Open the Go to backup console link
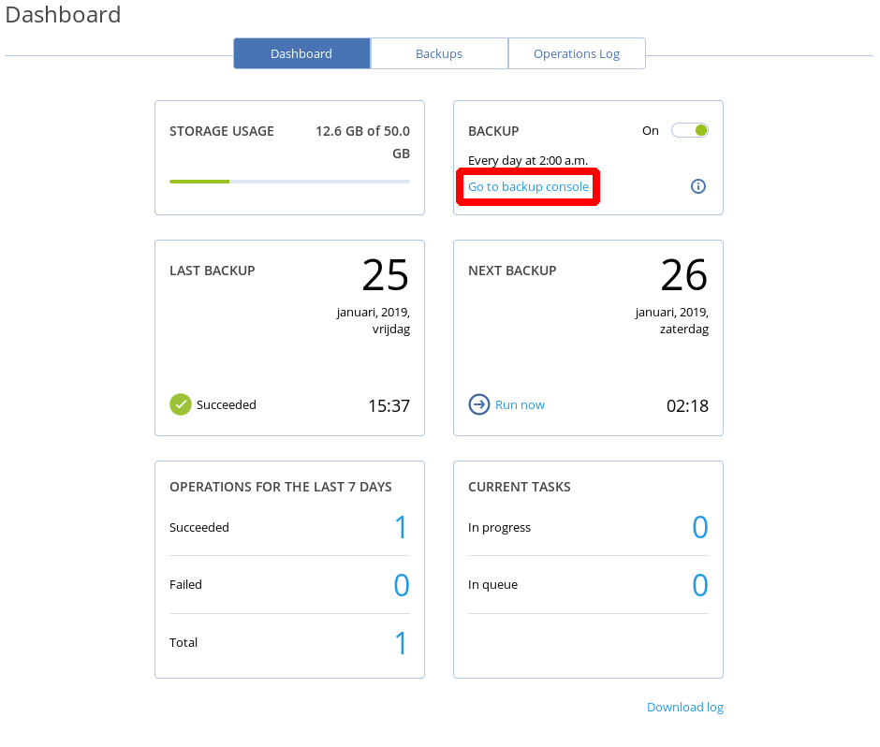This screenshot has width=880, height=747. [528, 187]
